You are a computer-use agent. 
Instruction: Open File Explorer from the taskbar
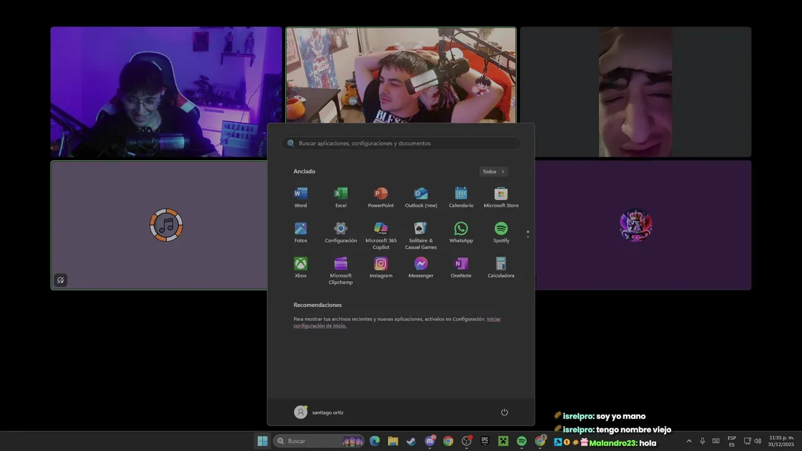click(x=393, y=441)
